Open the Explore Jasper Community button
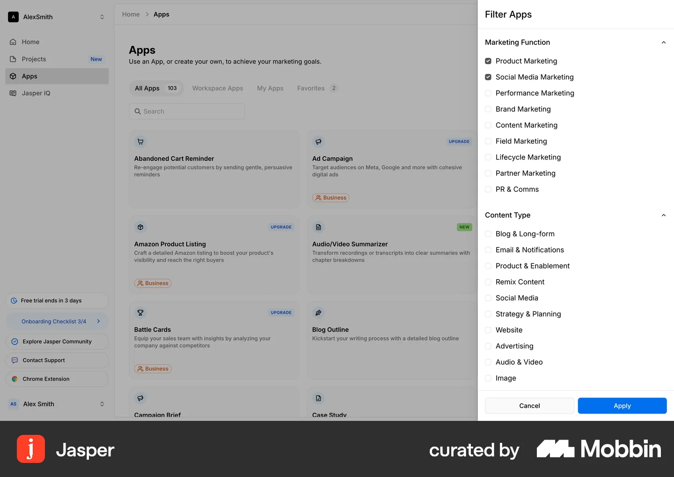 [57, 342]
